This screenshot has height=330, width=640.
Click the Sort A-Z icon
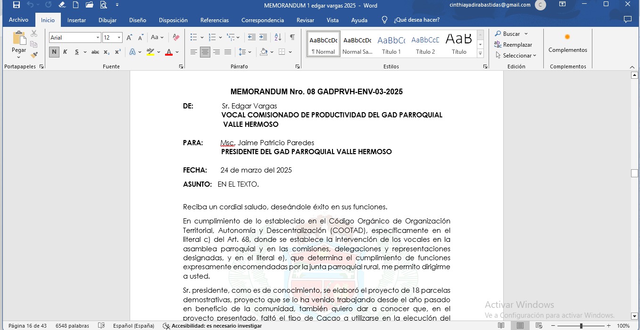[x=278, y=38]
